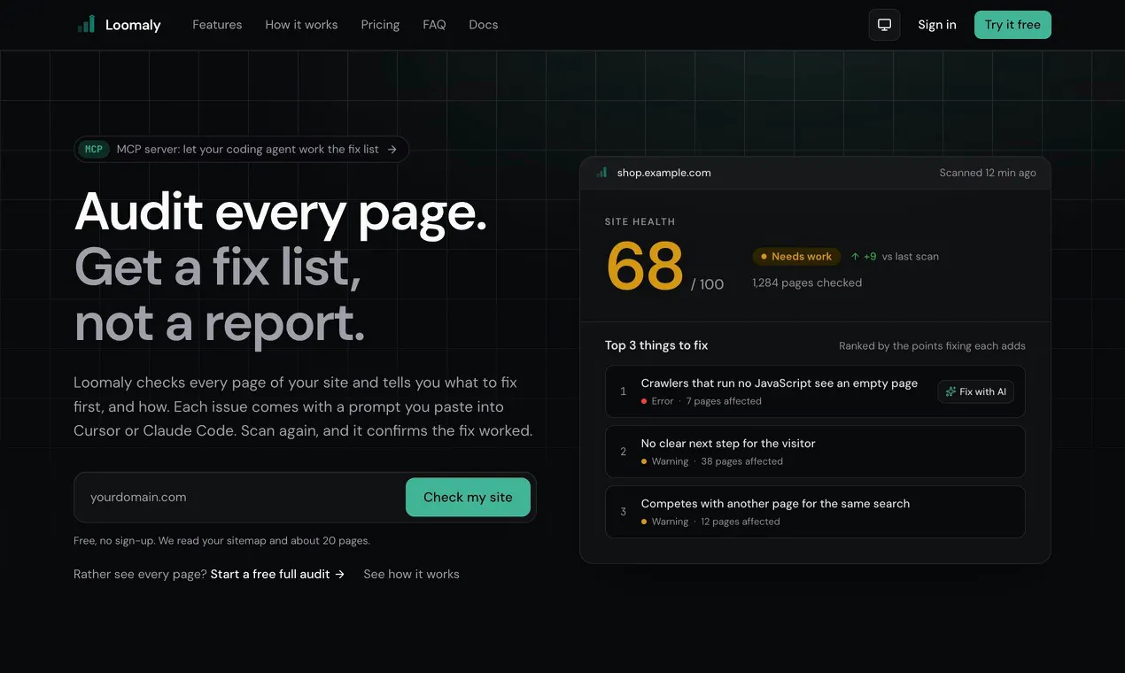This screenshot has width=1125, height=673.
Task: Click the Check my site button
Action: coord(468,497)
